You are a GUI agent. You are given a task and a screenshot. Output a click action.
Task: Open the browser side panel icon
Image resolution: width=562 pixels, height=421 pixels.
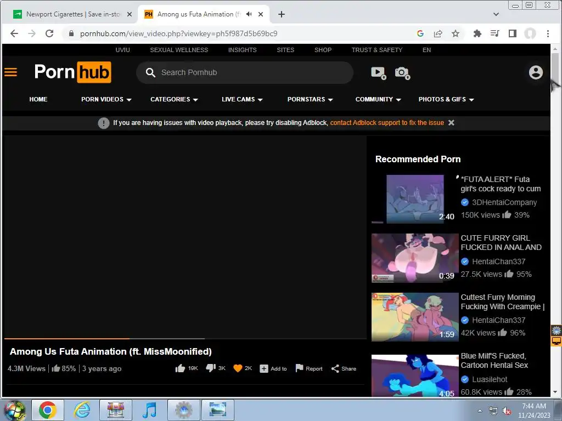pos(513,33)
